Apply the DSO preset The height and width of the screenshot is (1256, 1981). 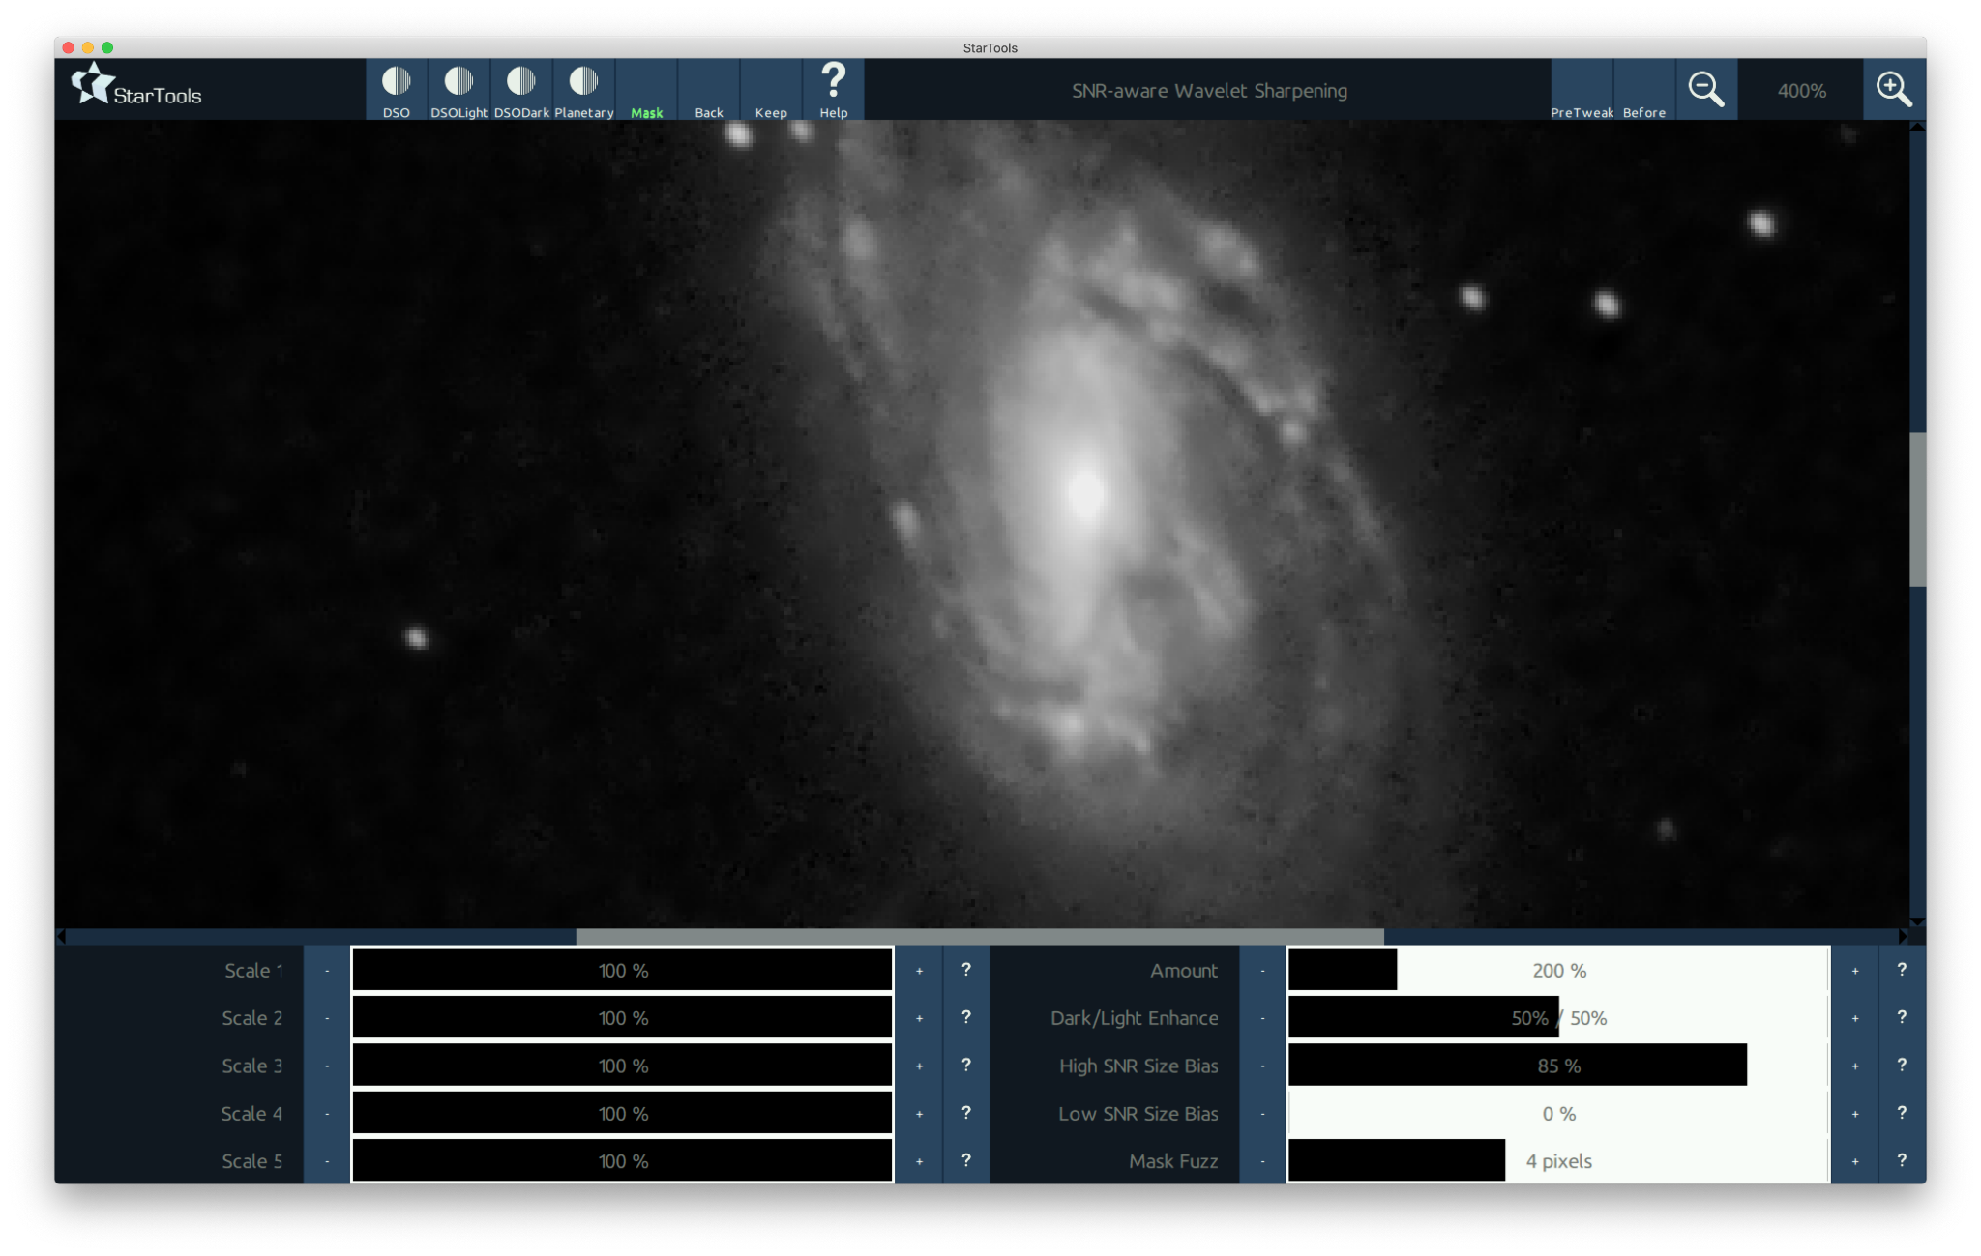pyautogui.click(x=397, y=90)
